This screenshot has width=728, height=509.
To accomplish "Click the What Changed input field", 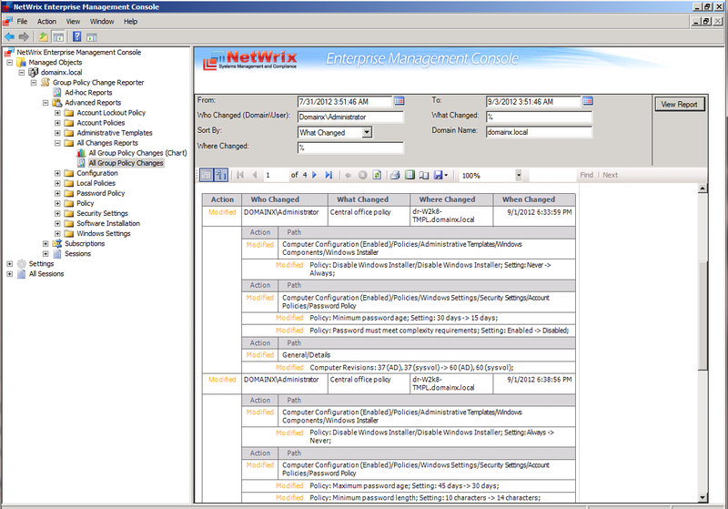I will (x=539, y=117).
